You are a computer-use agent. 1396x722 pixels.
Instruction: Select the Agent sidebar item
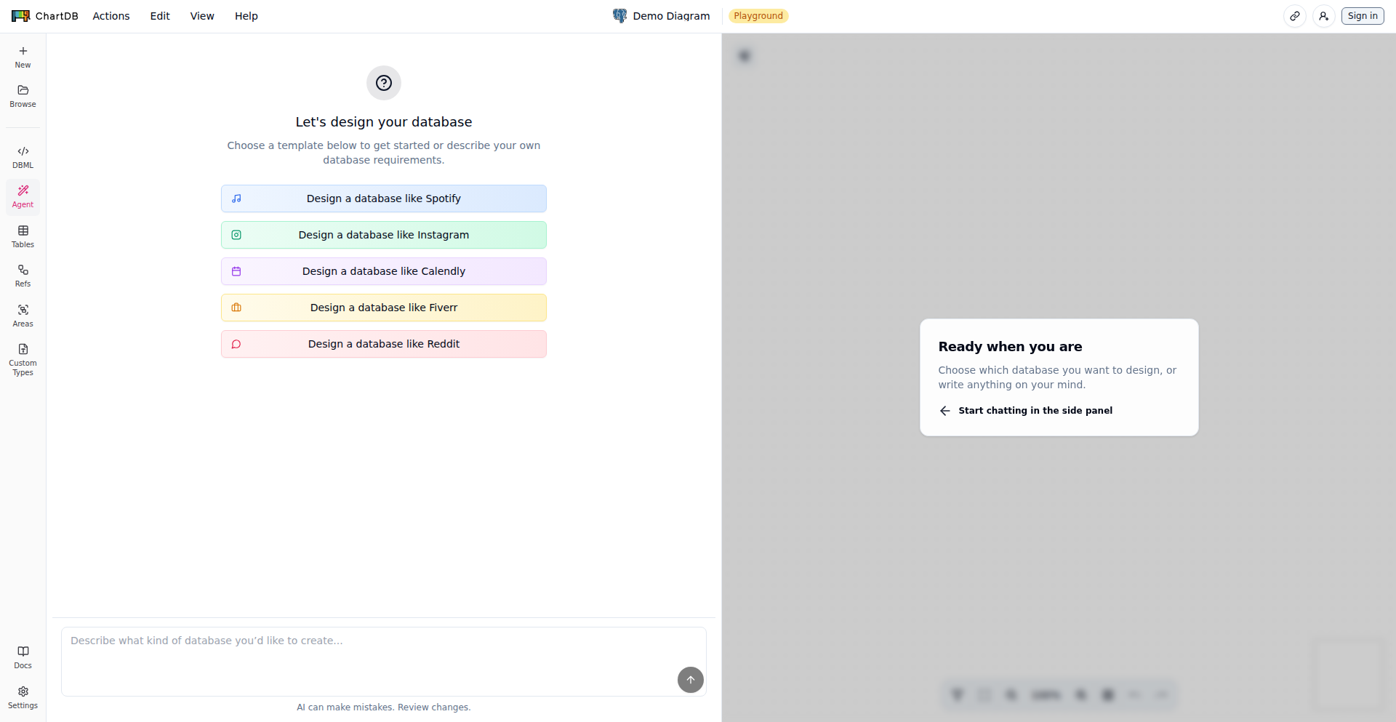pyautogui.click(x=23, y=196)
